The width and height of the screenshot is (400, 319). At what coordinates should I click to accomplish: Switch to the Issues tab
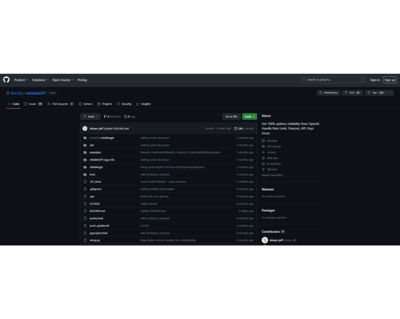coord(33,104)
